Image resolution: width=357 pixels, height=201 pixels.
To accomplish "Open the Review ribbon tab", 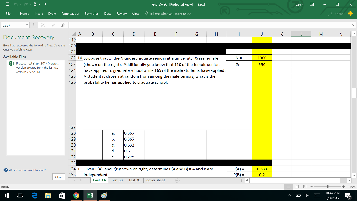I will [121, 13].
